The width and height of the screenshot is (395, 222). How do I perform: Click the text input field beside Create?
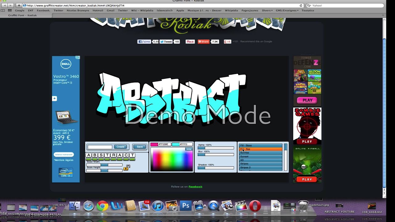coord(100,147)
